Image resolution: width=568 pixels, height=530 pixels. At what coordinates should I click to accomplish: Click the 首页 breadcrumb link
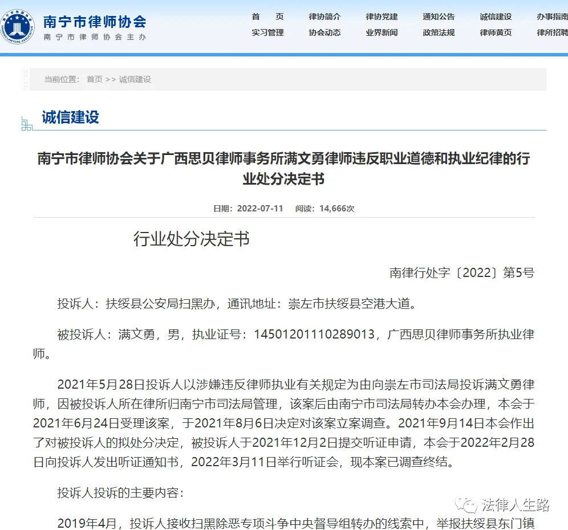point(95,79)
